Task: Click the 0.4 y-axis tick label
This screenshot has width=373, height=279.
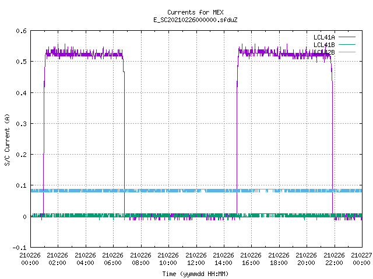Action: point(21,93)
